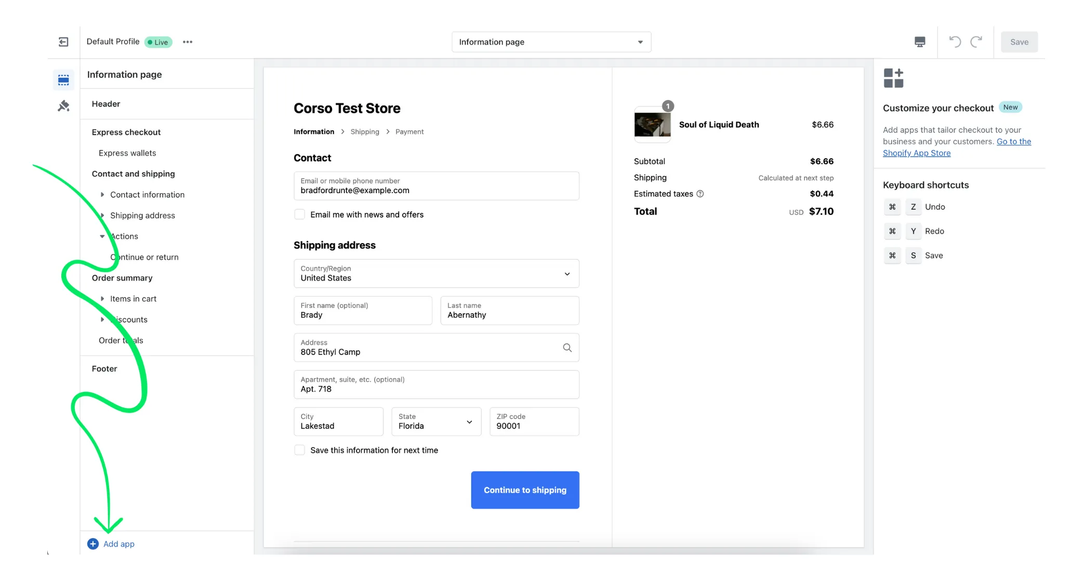Viewport: 1071px width, 581px height.
Task: Click the address search magnifier icon
Action: [567, 347]
